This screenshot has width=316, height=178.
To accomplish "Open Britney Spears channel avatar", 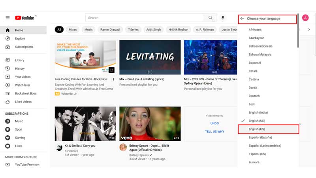I will coord(123,147).
